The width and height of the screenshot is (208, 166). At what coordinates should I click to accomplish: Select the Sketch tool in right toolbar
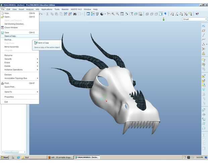(x=204, y=26)
